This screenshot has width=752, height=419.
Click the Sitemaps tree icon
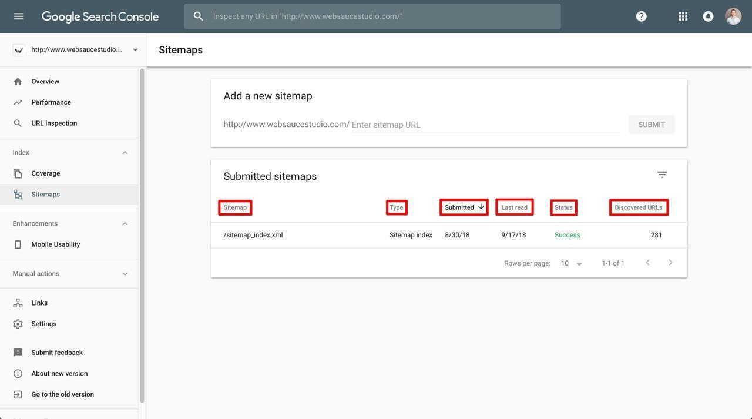coord(18,195)
